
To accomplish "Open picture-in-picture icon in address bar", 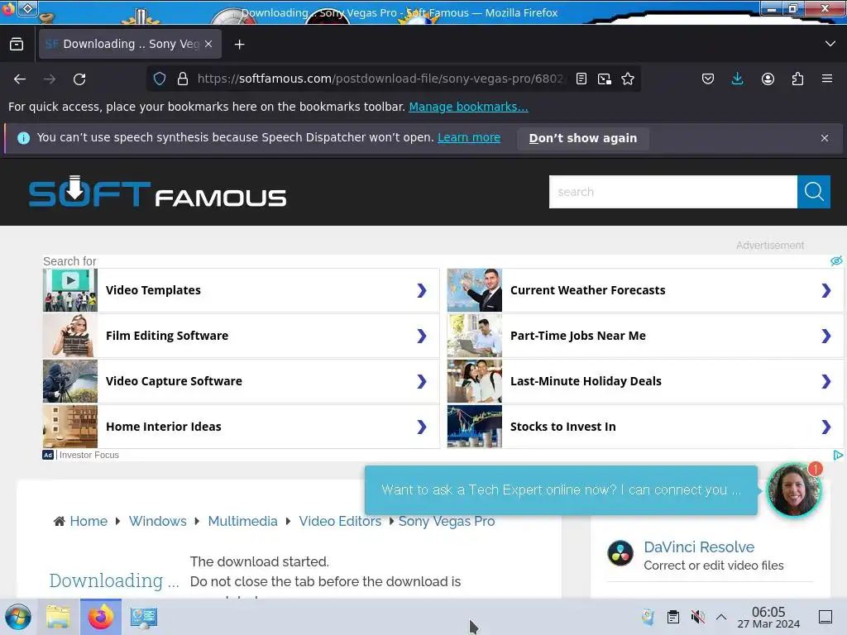I will pos(605,79).
